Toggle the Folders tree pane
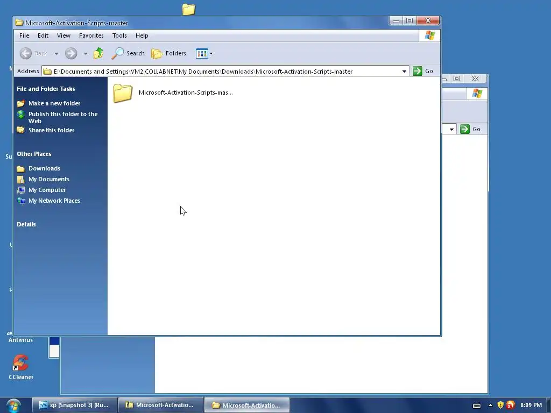551x413 pixels. point(168,53)
